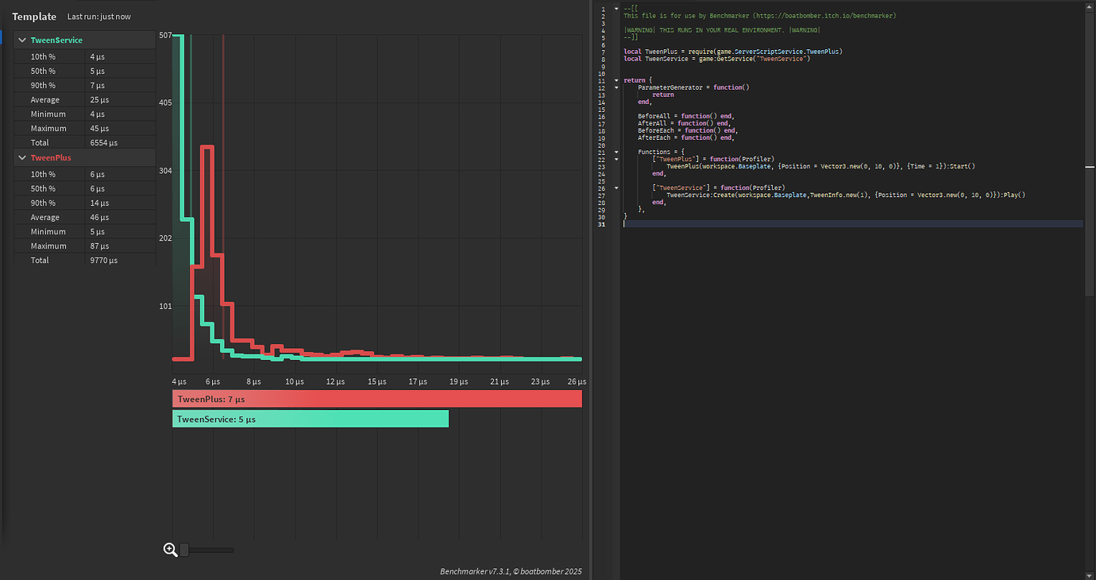Click the TweenService maximum value "45 µs"
This screenshot has width=1096, height=580.
coord(99,129)
